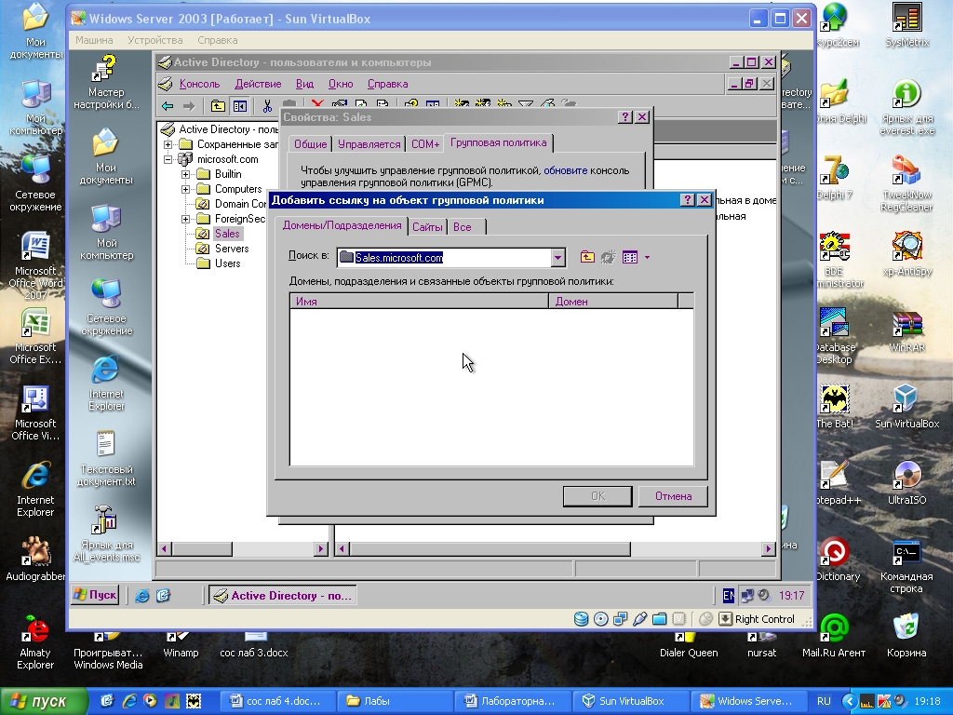Open the Общие tab in Sales properties
Viewport: 953px width, 715px height.
pyautogui.click(x=311, y=144)
